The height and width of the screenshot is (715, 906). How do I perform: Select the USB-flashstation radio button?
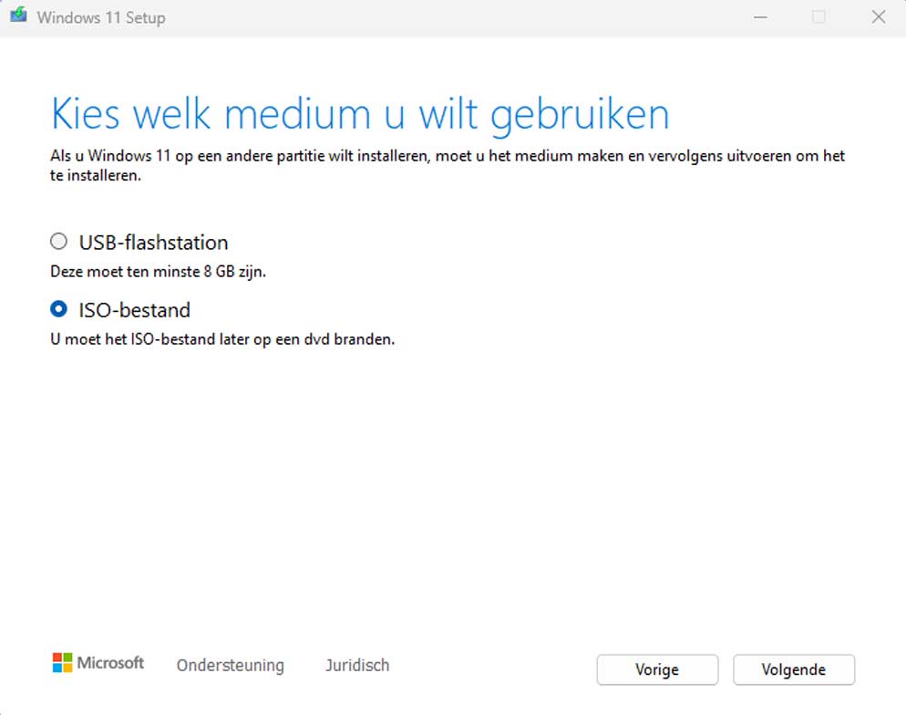click(58, 241)
